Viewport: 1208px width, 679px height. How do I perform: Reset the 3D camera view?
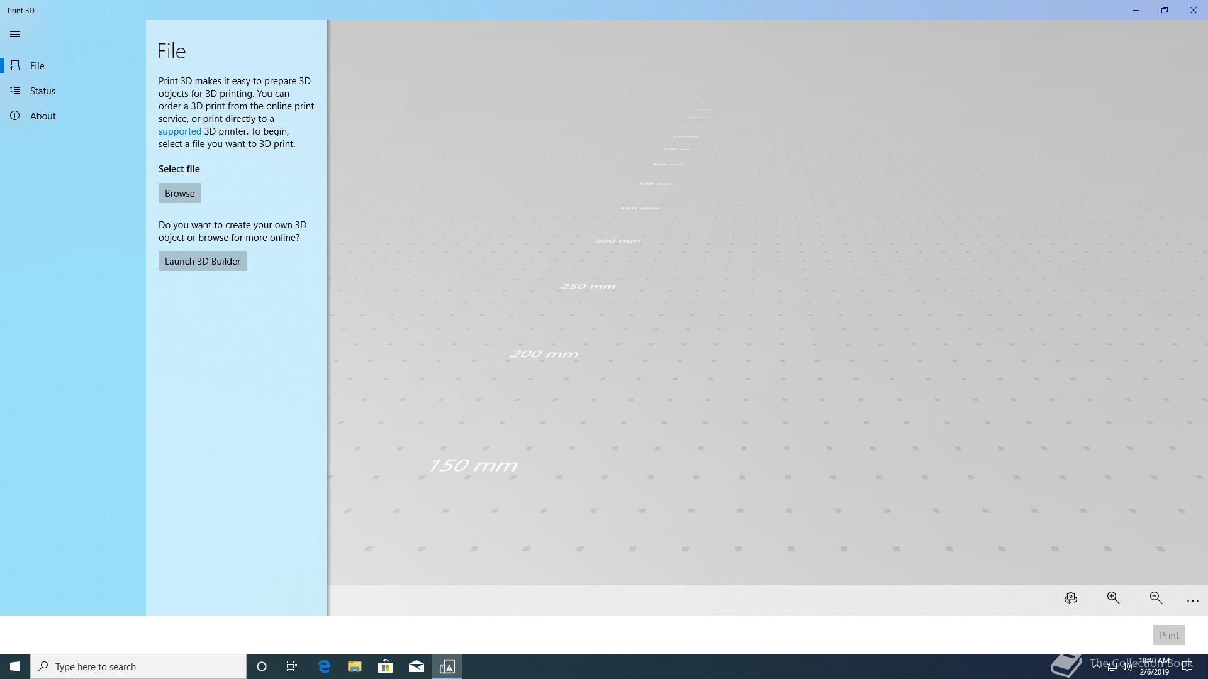[1071, 599]
